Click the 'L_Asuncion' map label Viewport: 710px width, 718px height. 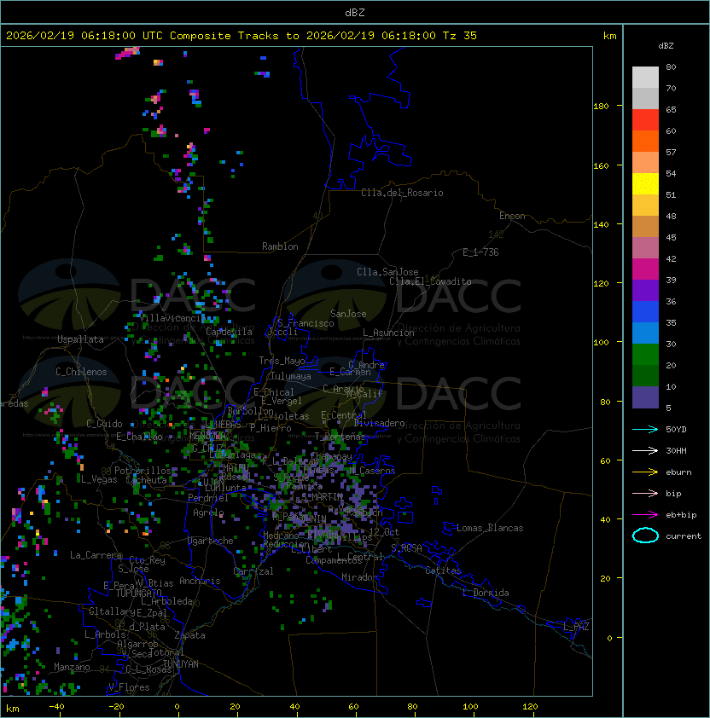click(388, 333)
